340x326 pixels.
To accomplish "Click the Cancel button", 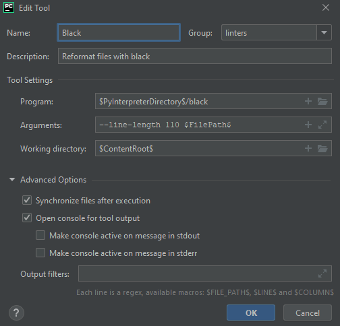I will tap(308, 313).
